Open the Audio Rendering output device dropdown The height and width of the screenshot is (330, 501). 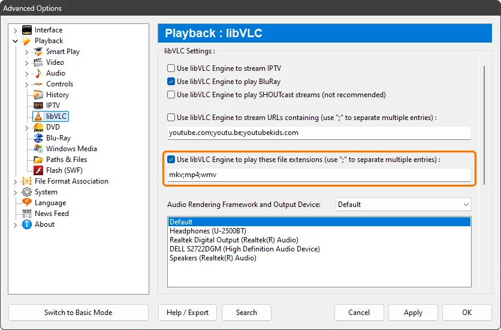[403, 205]
